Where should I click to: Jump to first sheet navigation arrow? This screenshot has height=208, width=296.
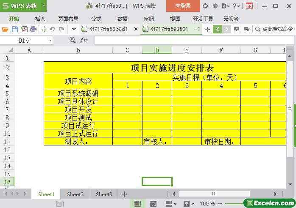pyautogui.click(x=5, y=194)
